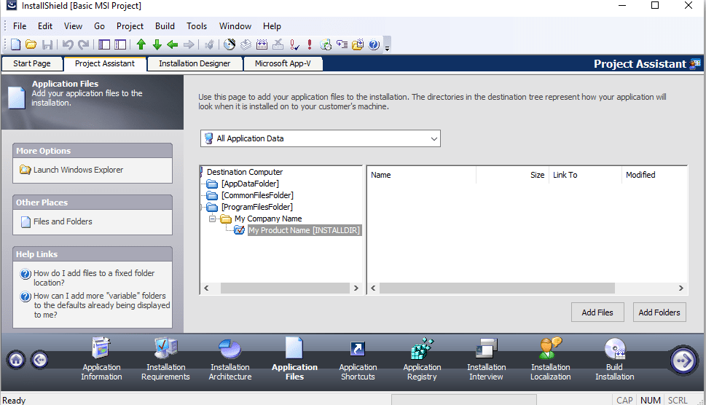This screenshot has width=706, height=405.
Task: Select the [CommonFilesFolder] tree item
Action: tap(257, 195)
